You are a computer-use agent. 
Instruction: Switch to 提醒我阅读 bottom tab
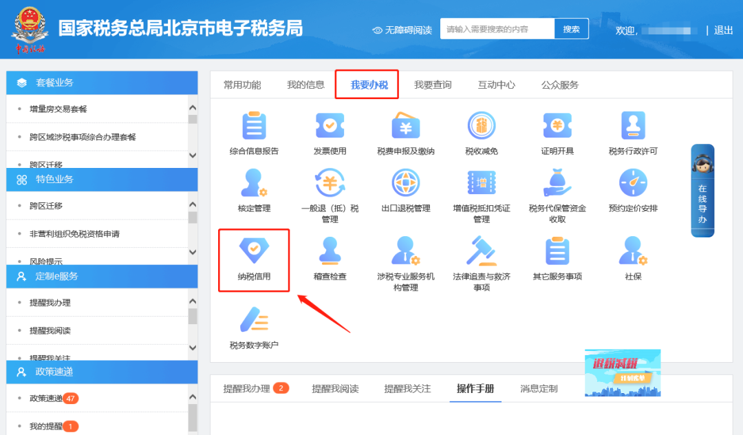coord(335,389)
